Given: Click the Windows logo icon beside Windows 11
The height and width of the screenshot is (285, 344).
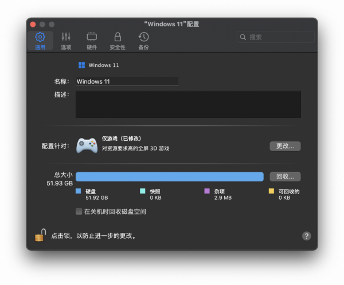Looking at the screenshot, I should pyautogui.click(x=81, y=65).
